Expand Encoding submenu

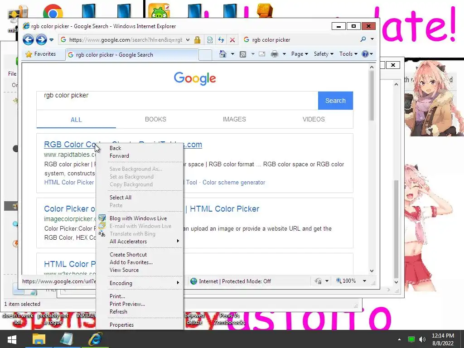(140, 283)
